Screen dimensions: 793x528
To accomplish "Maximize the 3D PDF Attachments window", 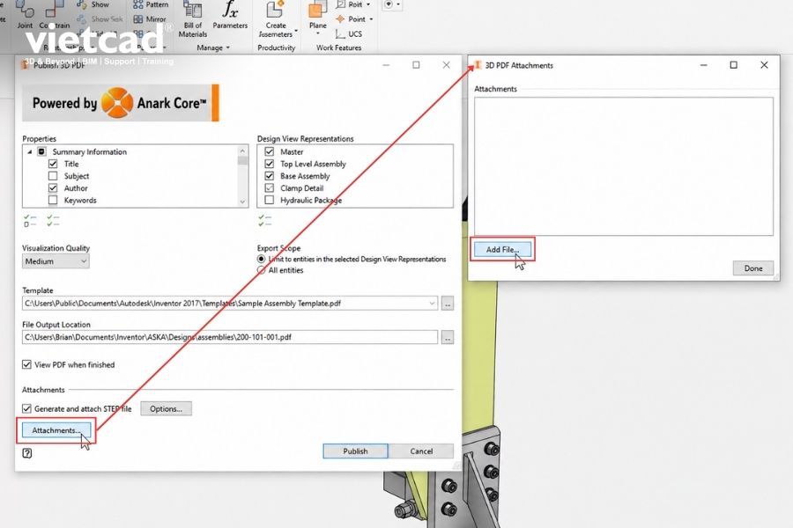I will (733, 64).
